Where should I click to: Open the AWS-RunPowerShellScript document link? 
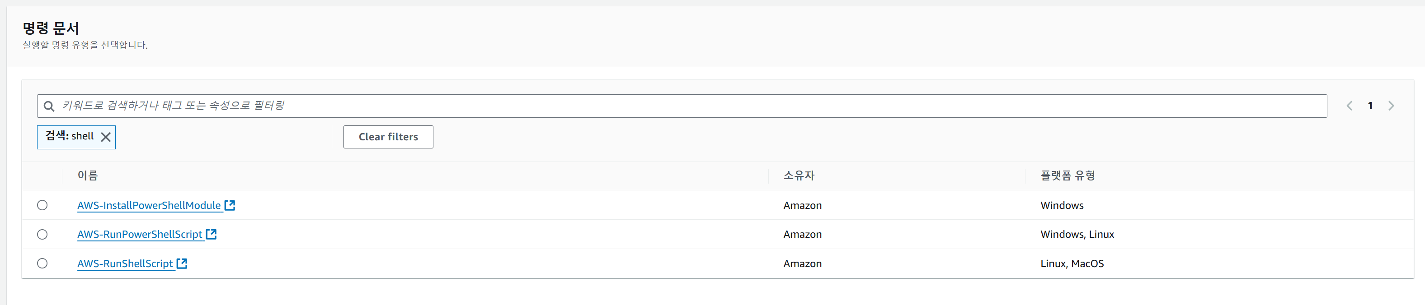point(139,234)
